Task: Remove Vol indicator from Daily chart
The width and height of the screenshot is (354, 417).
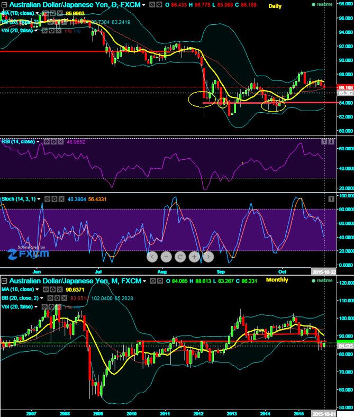Action: click(59, 31)
